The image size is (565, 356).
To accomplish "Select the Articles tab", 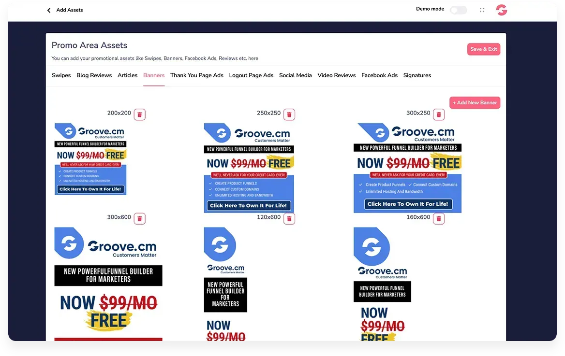I will pyautogui.click(x=128, y=75).
